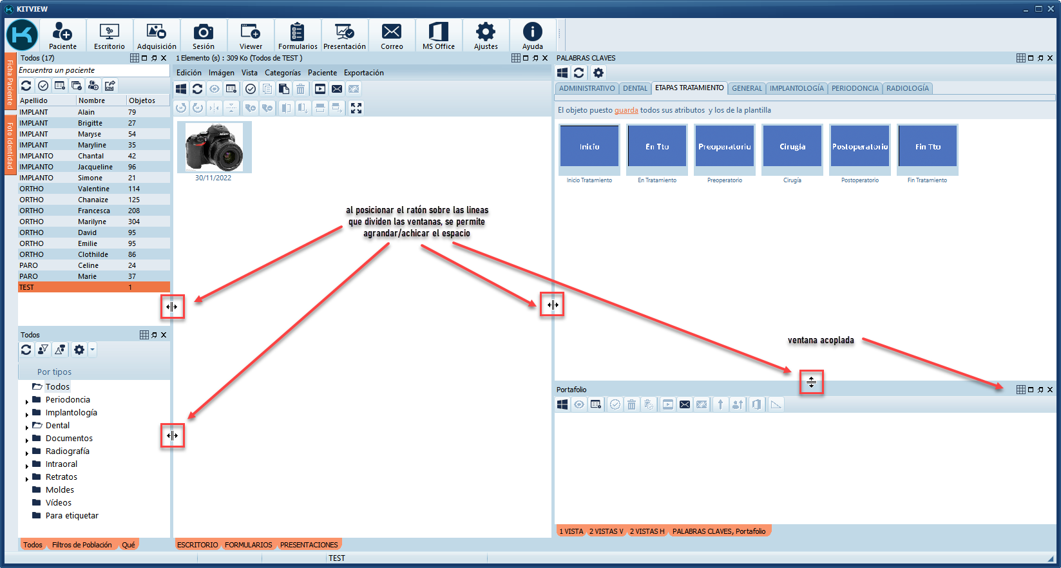
Task: Click the '2 VISTAS V' layout button
Action: (606, 531)
